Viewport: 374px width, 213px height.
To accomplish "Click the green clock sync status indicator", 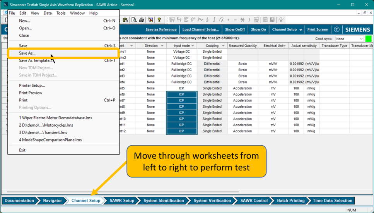I will 368,39.
